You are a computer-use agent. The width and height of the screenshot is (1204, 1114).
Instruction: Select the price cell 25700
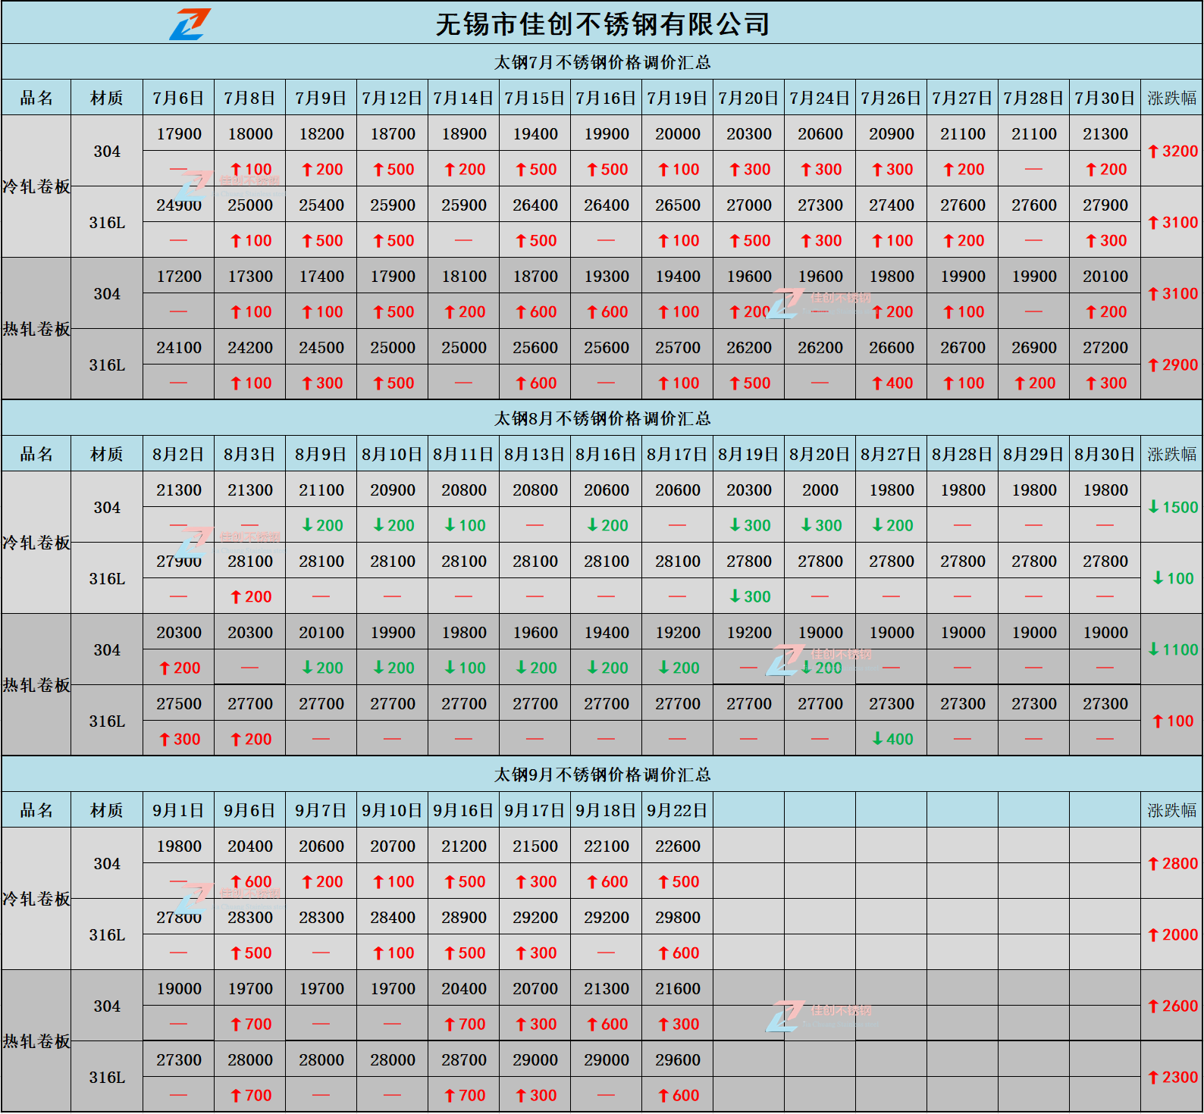tap(678, 347)
